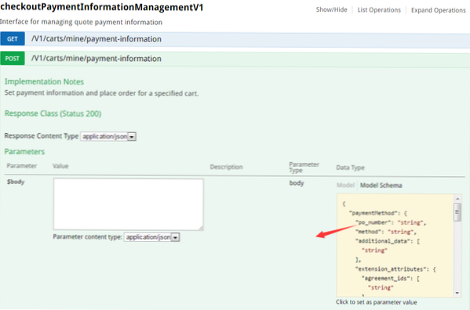Click the "Value" column header
Image resolution: width=470 pixels, height=310 pixels.
click(x=60, y=166)
